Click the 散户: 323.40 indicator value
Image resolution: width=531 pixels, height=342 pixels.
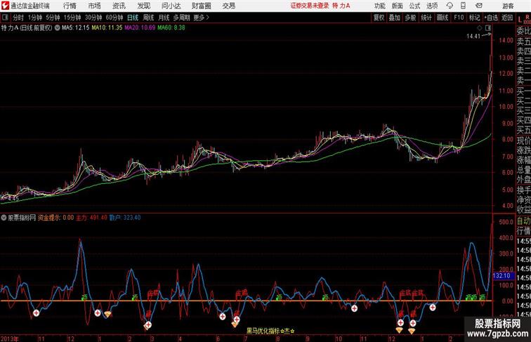[125, 218]
